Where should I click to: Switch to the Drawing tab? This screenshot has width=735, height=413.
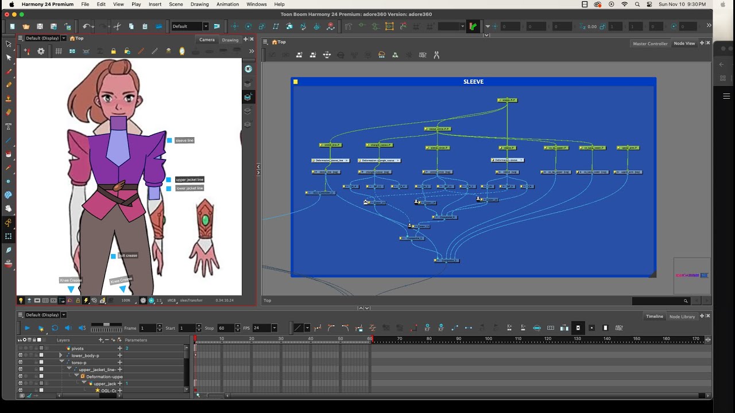[x=230, y=40]
